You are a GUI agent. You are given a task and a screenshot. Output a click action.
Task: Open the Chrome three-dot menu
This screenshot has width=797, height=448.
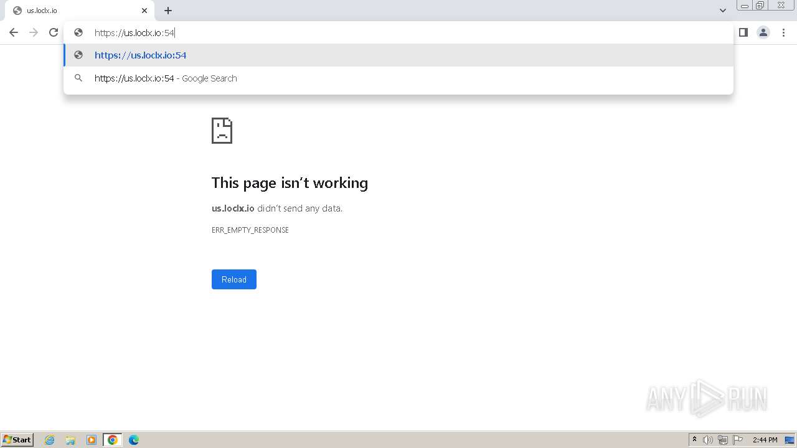[x=783, y=32]
